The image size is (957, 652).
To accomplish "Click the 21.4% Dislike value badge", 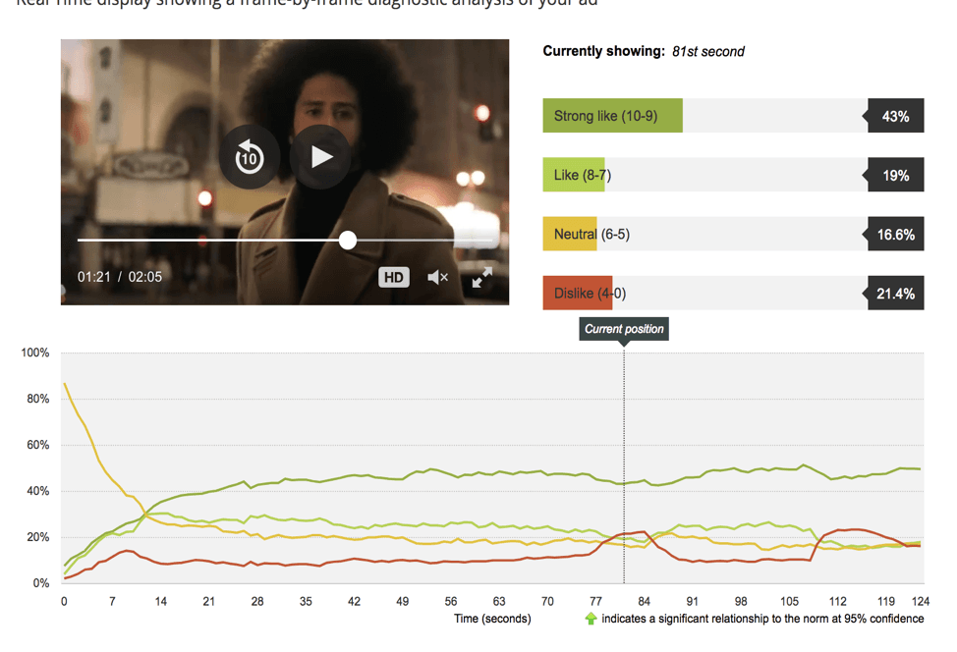I will coord(895,294).
